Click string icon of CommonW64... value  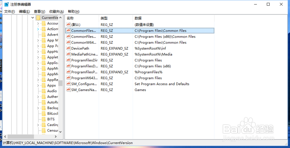click(x=68, y=42)
